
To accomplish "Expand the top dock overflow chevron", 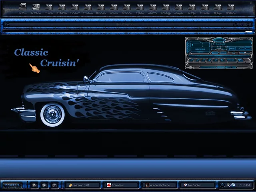I will (251, 2).
